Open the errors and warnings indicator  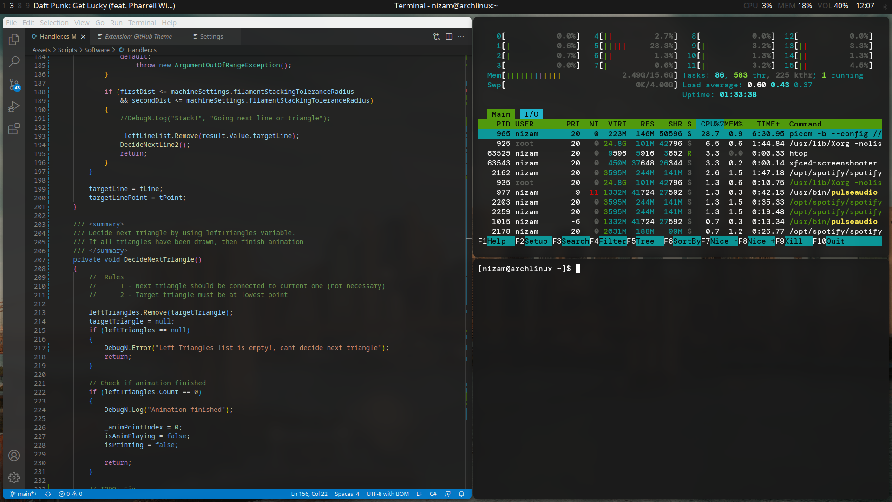click(x=71, y=494)
